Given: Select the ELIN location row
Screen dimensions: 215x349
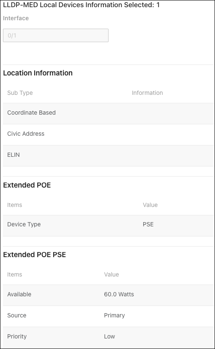Looking at the screenshot, I should (109, 156).
